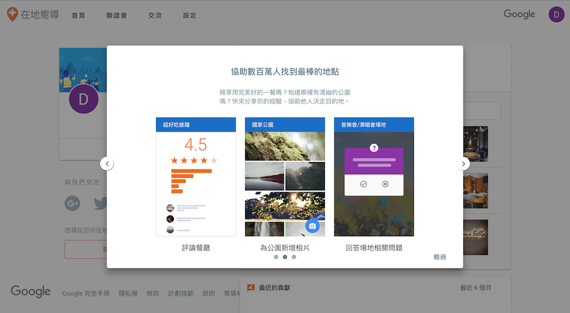Open the 首頁 menu item

pyautogui.click(x=78, y=15)
